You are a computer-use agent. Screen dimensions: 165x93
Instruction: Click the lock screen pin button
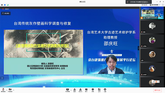click(x=6, y=13)
